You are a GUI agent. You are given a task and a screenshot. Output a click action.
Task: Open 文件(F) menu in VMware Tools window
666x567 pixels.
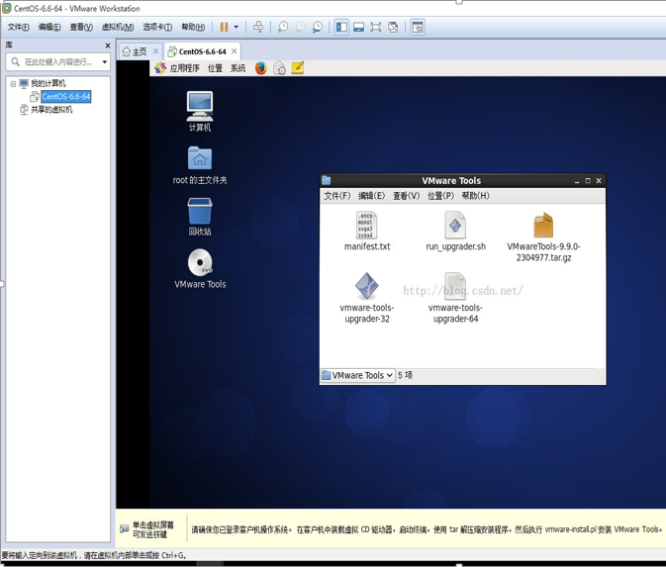click(x=337, y=196)
